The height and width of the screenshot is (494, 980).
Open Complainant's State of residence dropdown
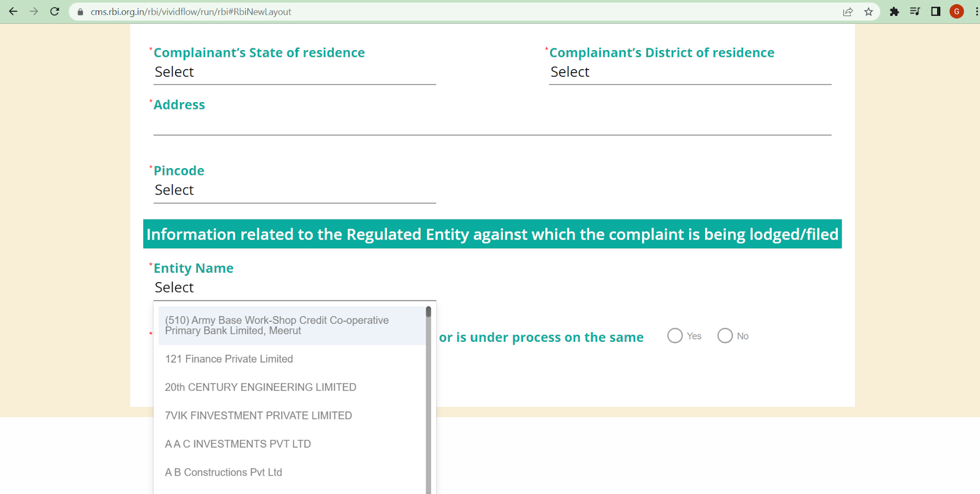pyautogui.click(x=294, y=72)
